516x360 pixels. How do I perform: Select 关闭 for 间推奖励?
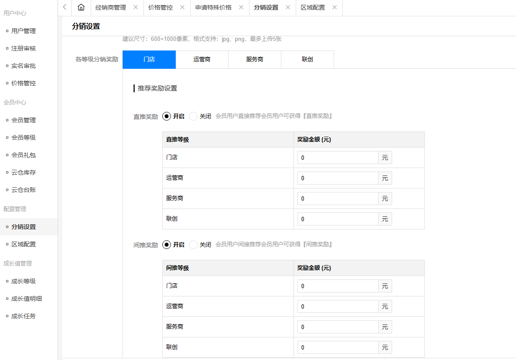coord(193,244)
